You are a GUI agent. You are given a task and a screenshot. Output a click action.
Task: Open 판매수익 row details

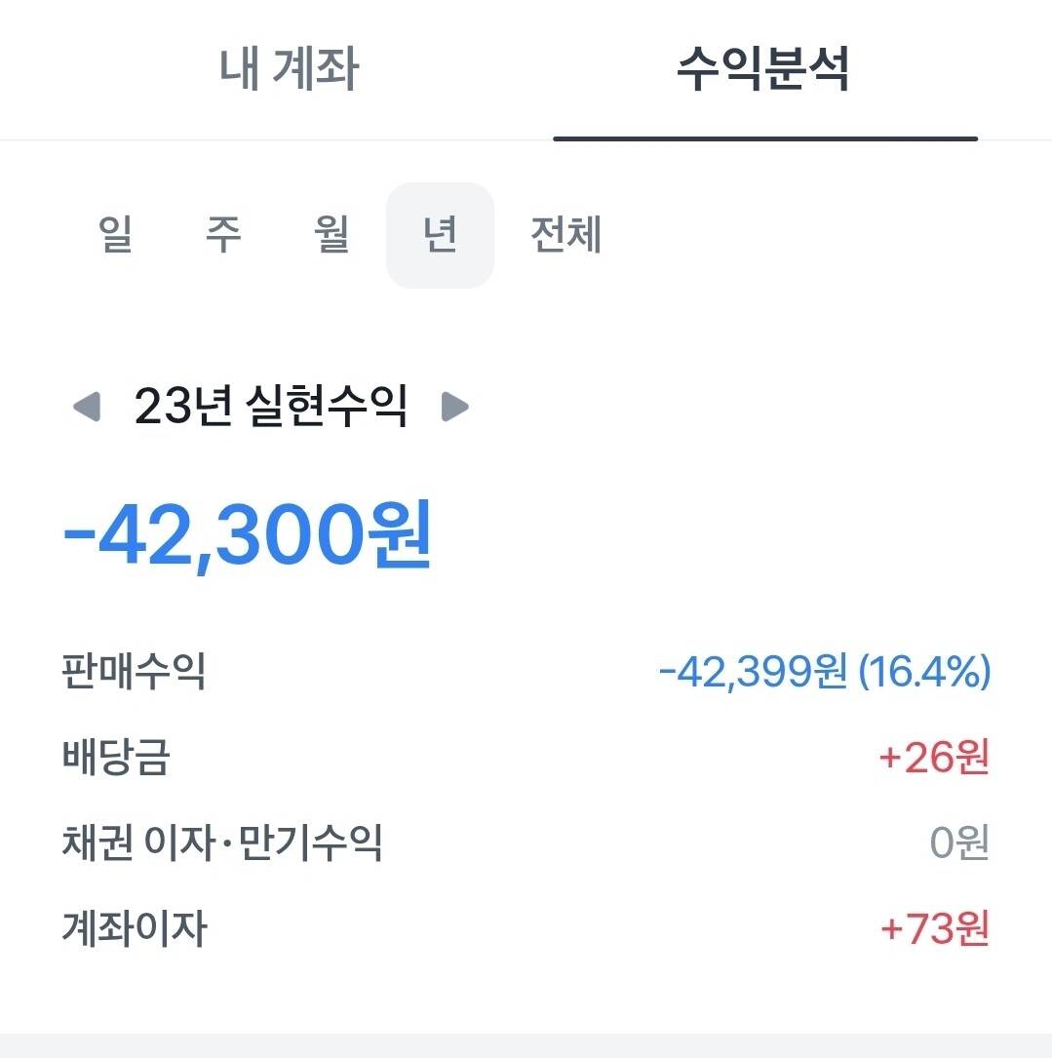(x=526, y=672)
